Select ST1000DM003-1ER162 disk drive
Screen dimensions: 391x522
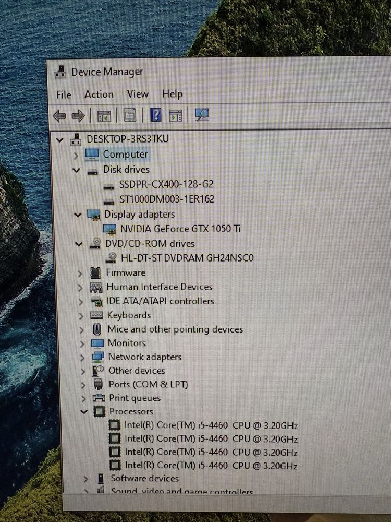[167, 199]
